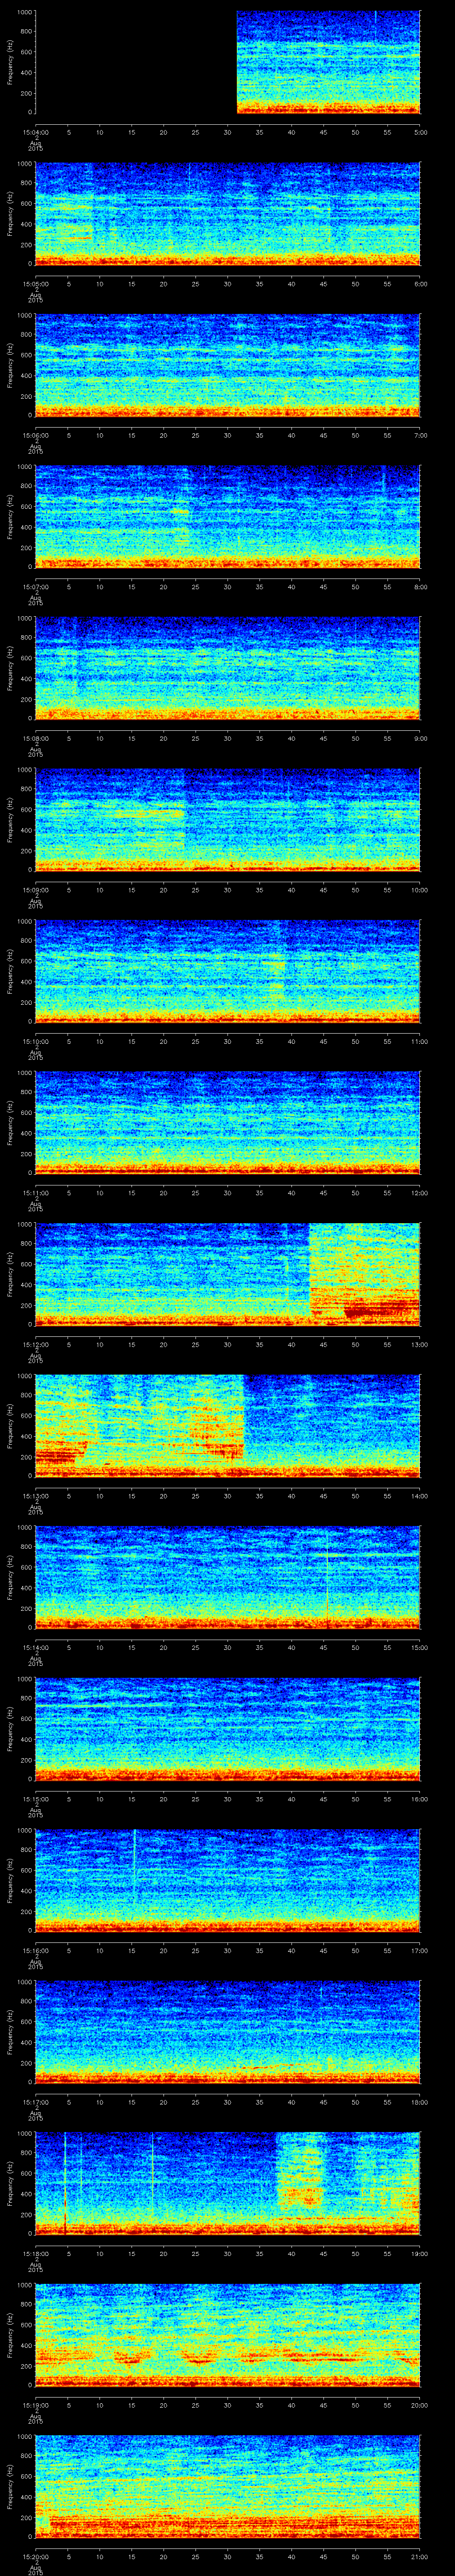Click Frequency (Hz) axis label of 15:04:00 panel
The image size is (455, 2576).
10,63
